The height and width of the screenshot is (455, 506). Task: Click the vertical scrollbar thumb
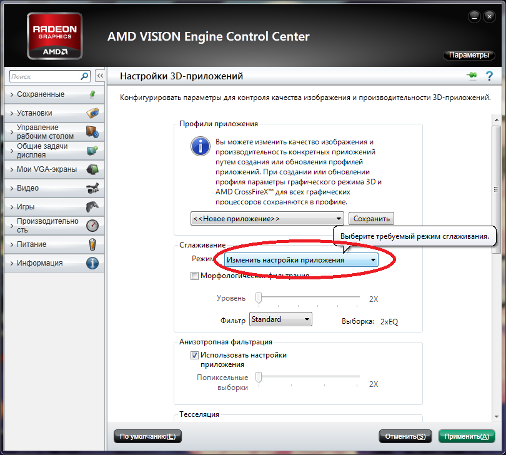[497, 189]
